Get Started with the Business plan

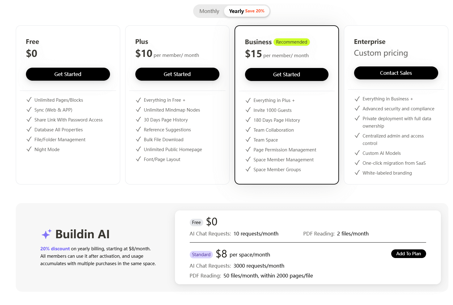point(286,74)
